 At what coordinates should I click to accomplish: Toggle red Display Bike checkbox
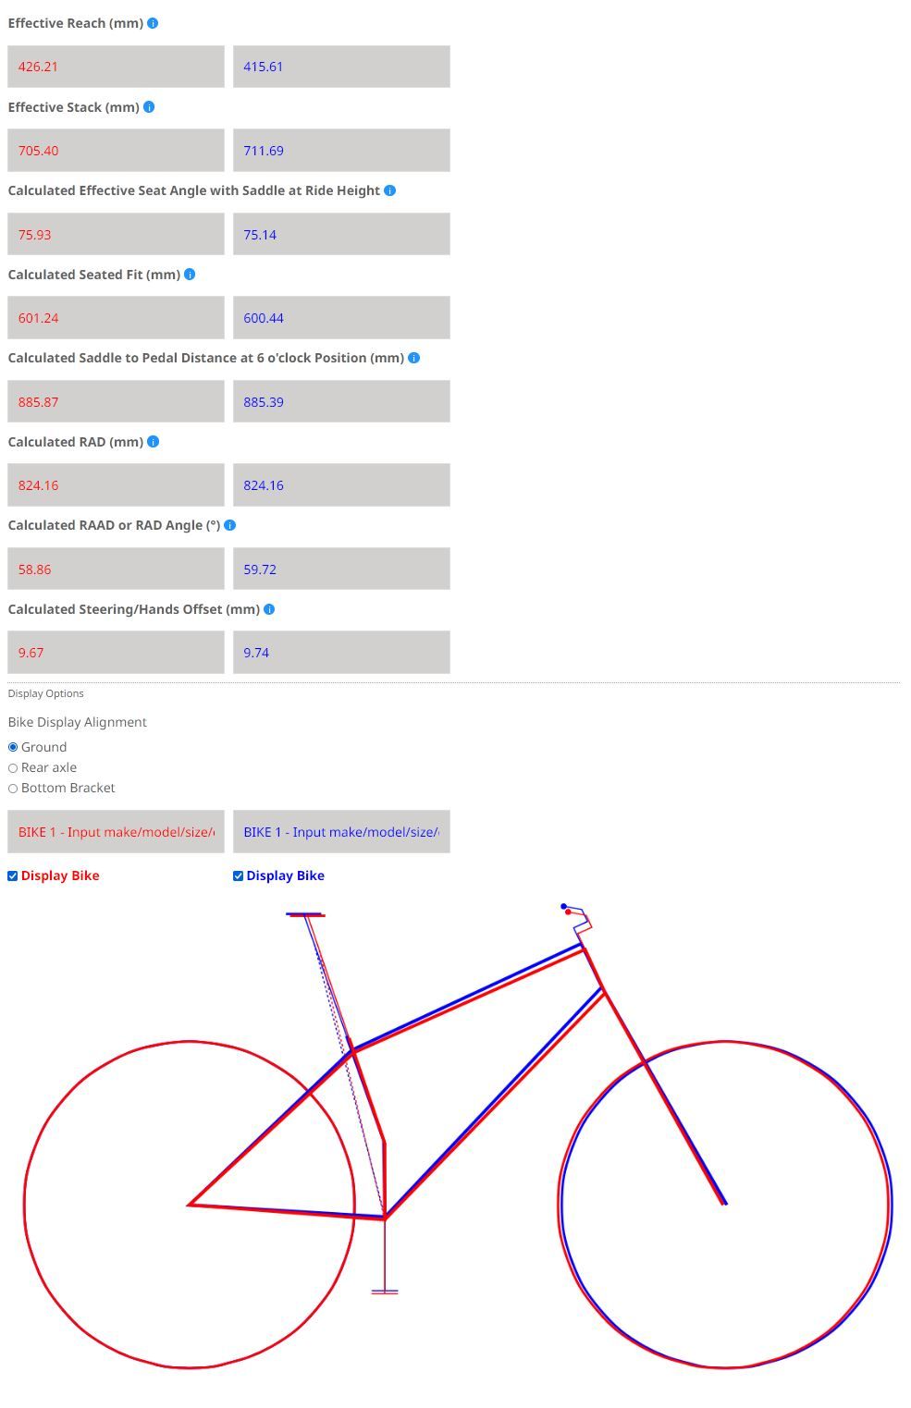13,876
